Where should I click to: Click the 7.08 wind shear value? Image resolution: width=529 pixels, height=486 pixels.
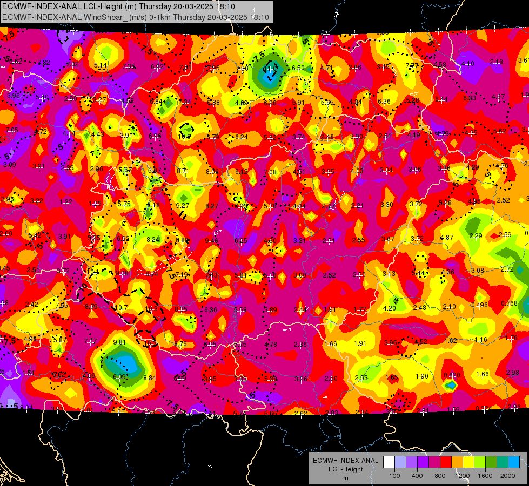point(270,172)
